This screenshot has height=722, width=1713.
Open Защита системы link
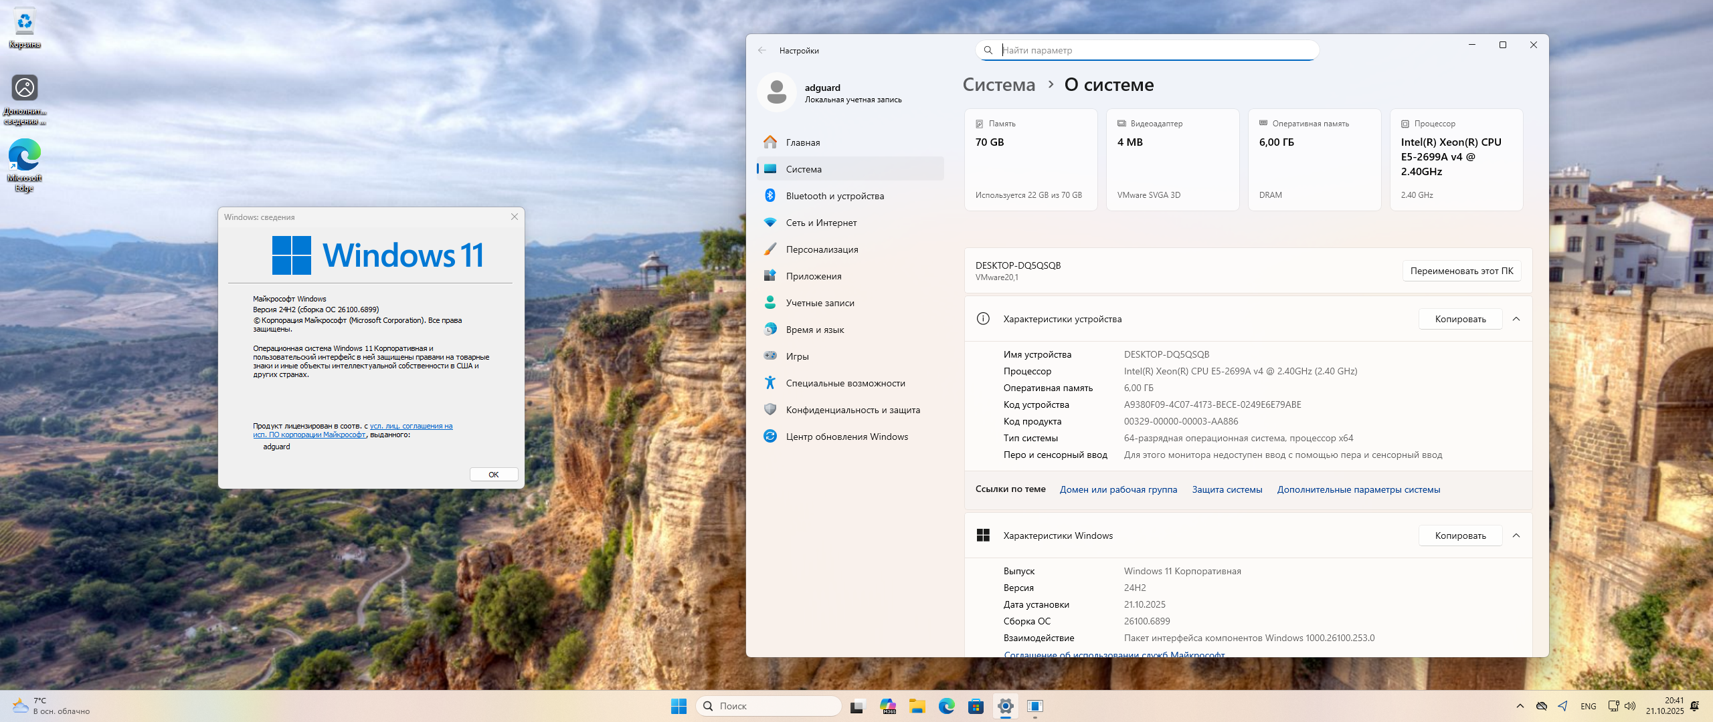tap(1227, 489)
